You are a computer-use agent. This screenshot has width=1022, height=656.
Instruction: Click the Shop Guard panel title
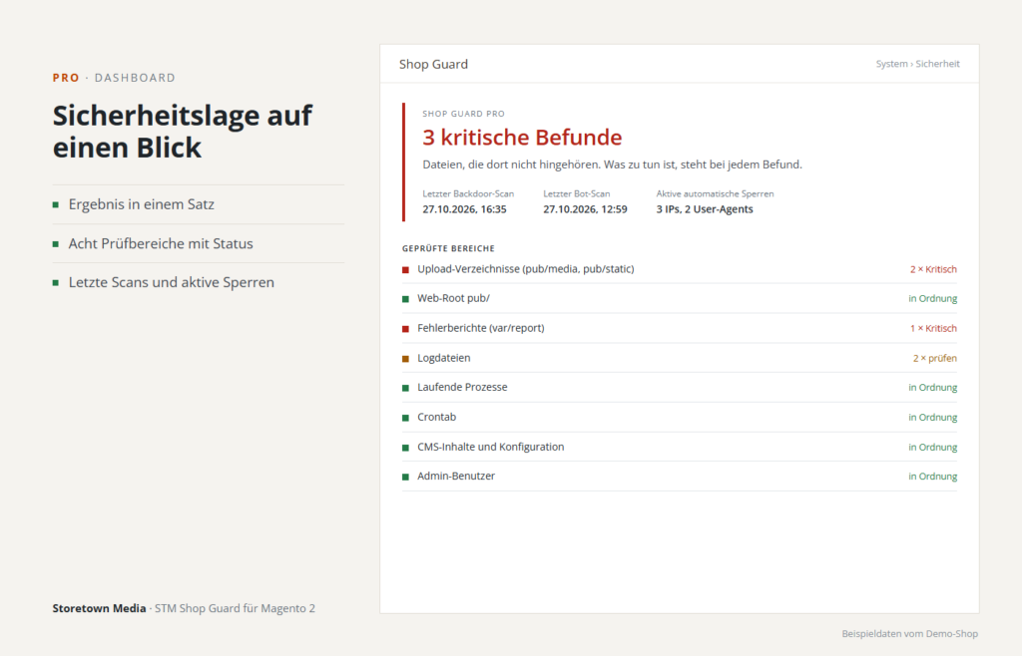tap(433, 64)
